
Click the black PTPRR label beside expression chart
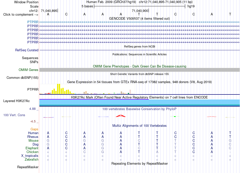click(x=33, y=89)
